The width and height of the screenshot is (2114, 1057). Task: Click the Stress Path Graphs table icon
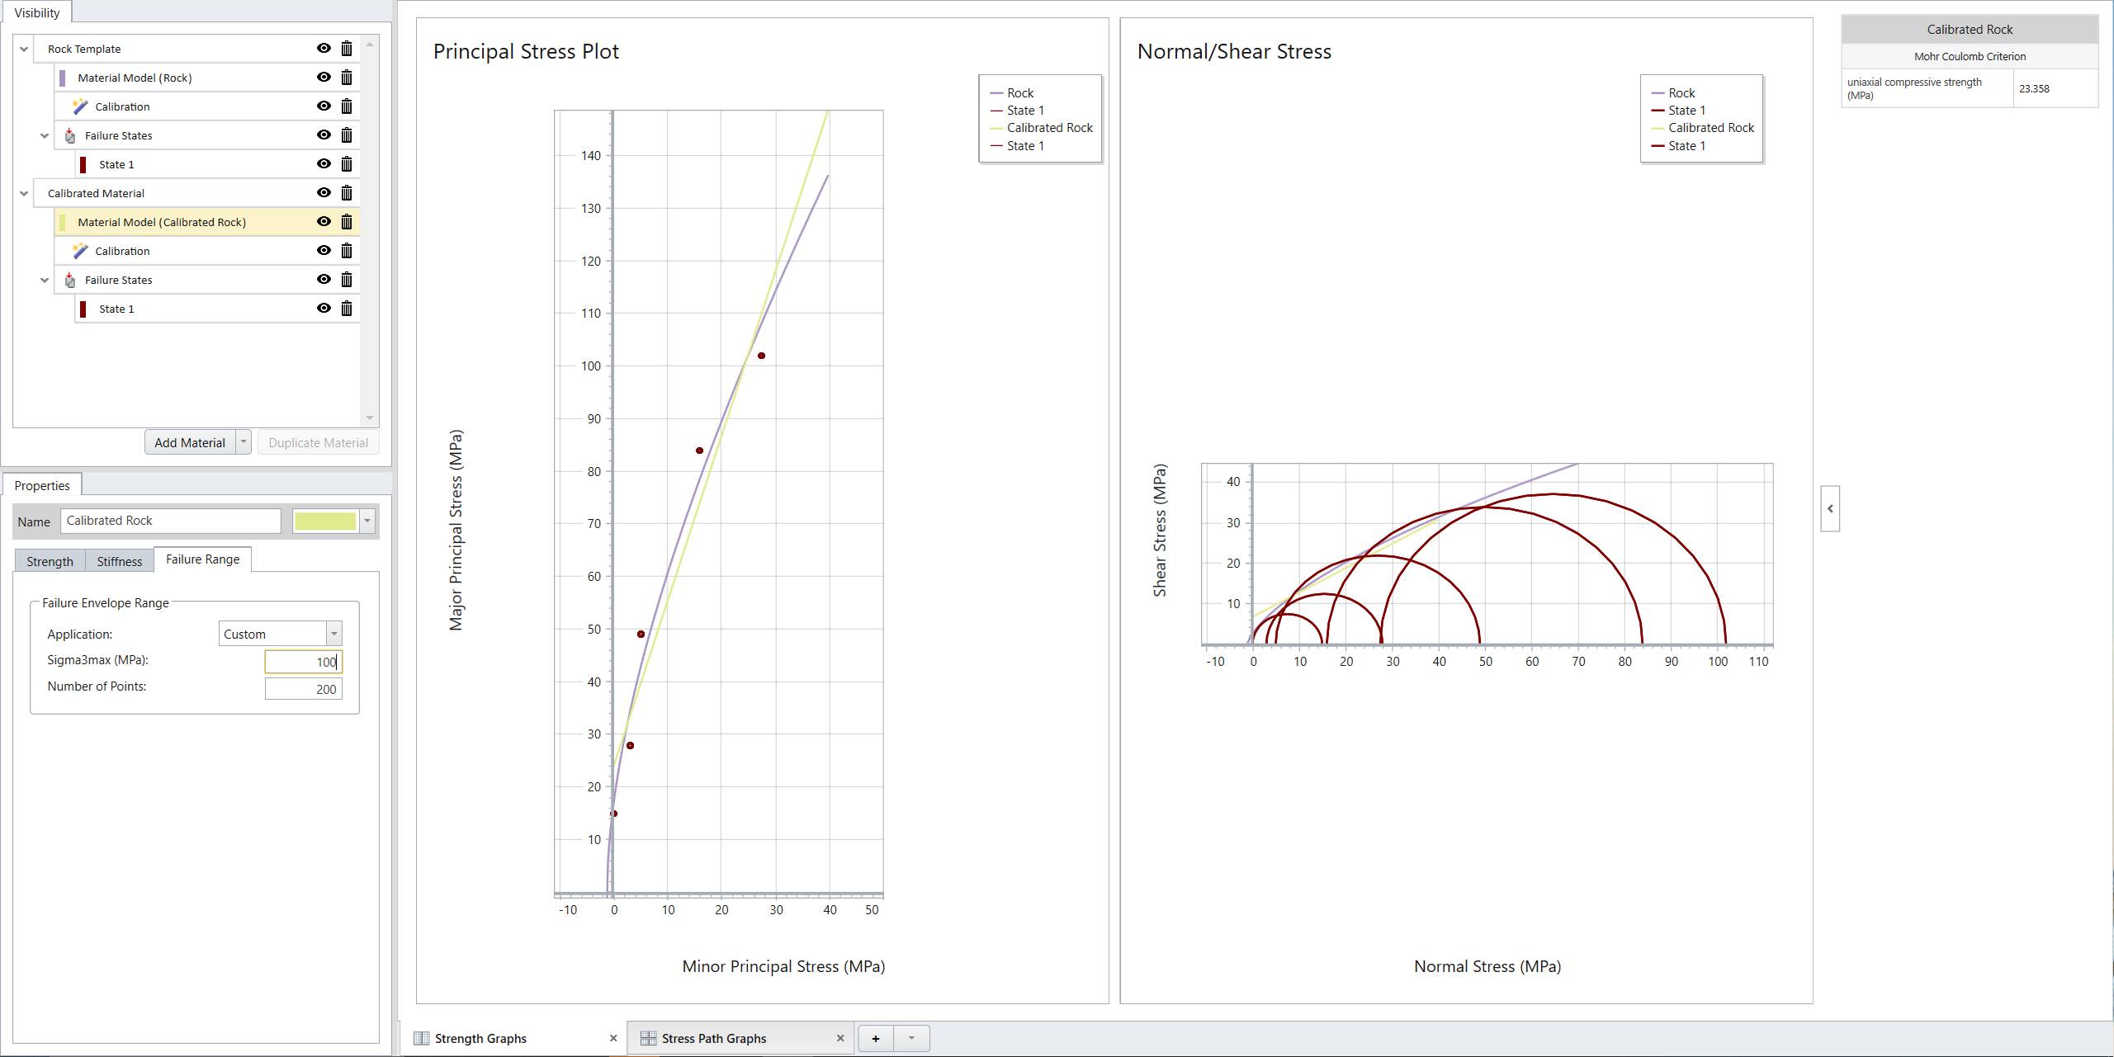point(649,1038)
